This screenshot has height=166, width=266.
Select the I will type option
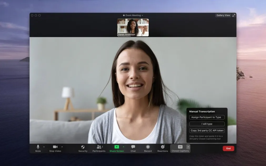click(207, 124)
